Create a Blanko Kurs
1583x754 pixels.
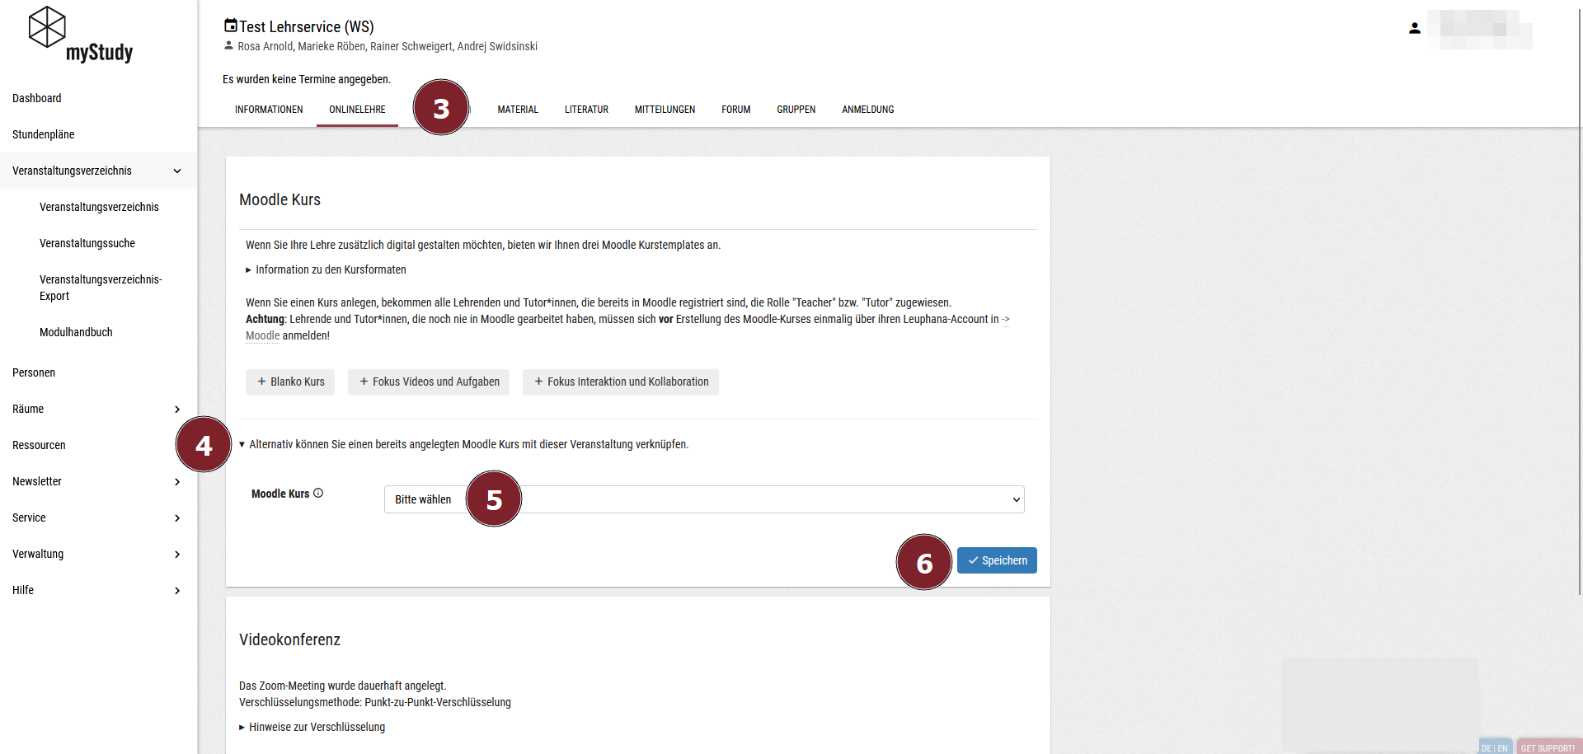[290, 382]
